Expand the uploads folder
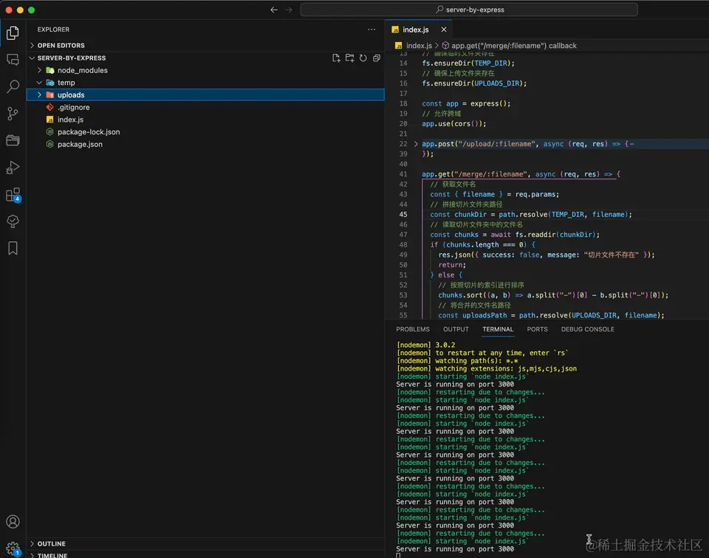 39,95
